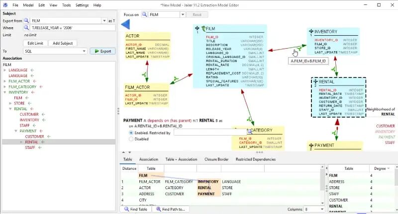Click the Find Path to... button
Image resolution: width=398 pixels, height=214 pixels.
click(x=171, y=209)
